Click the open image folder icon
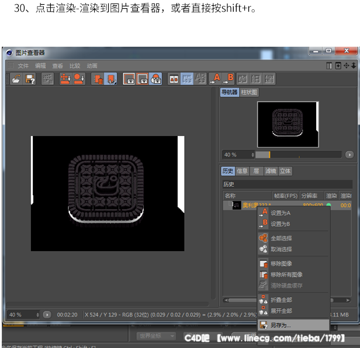 pyautogui.click(x=16, y=79)
